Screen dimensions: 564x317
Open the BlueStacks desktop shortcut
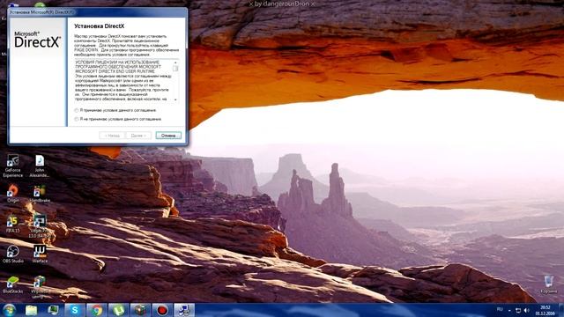(13, 284)
